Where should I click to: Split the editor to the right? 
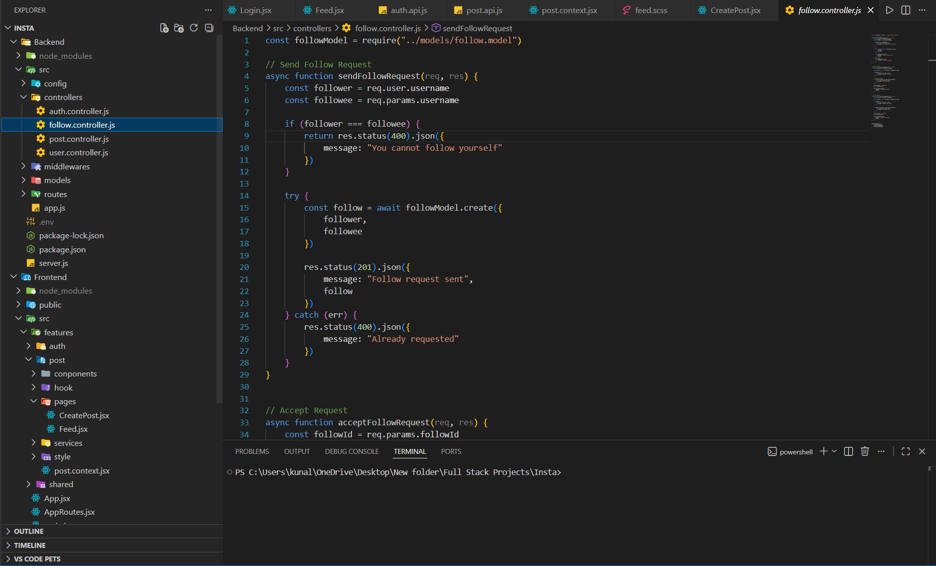tap(905, 10)
